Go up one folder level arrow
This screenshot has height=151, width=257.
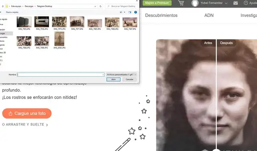(3, 6)
